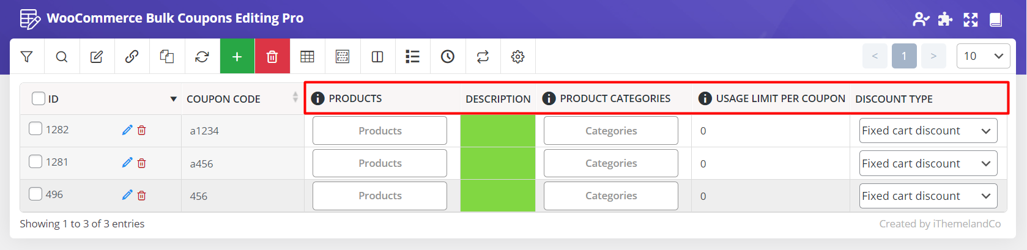The image size is (1027, 250).
Task: Open discount type dropdown for coupon a1234
Action: click(928, 131)
